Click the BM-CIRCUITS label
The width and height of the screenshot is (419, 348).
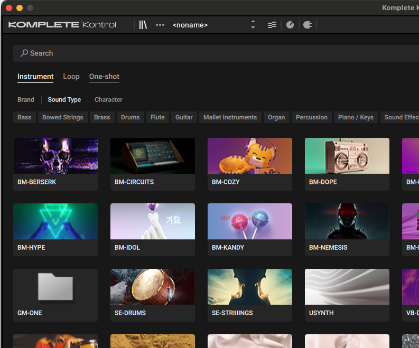tap(134, 182)
